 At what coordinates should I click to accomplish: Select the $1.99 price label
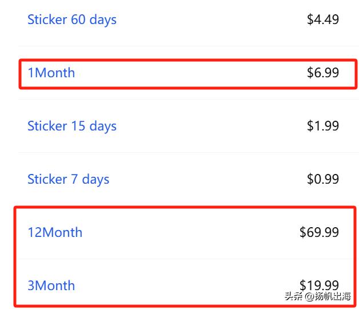(323, 126)
